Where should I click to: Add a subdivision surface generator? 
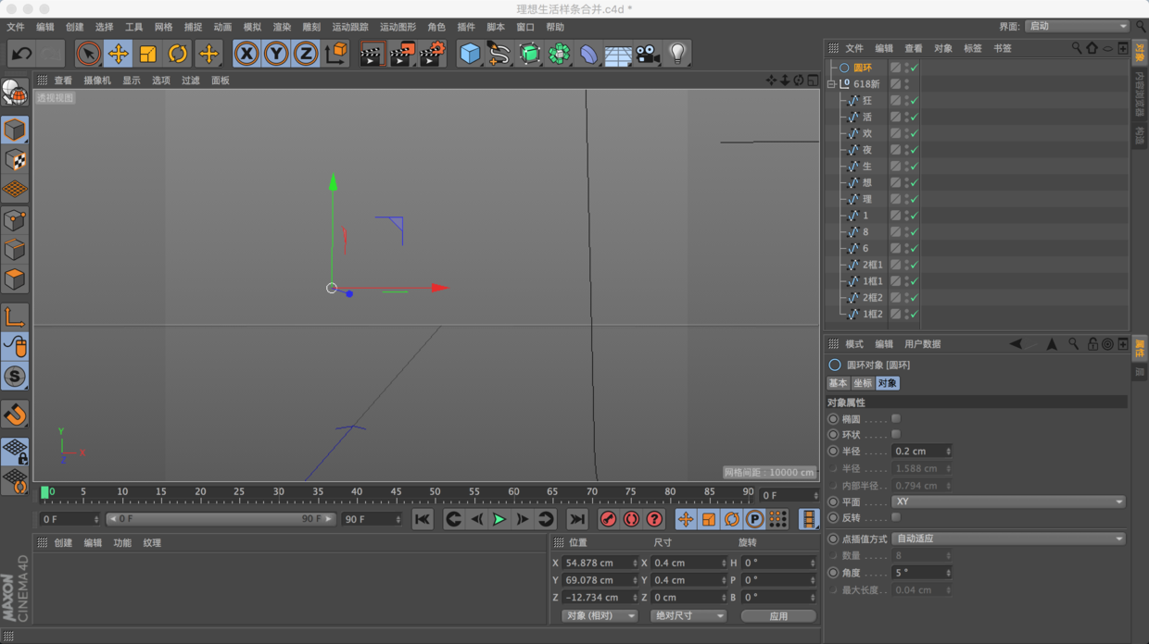(x=529, y=54)
